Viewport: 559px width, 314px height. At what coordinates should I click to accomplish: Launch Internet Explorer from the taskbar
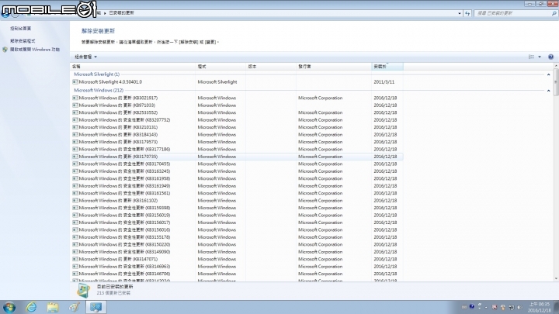(x=31, y=307)
